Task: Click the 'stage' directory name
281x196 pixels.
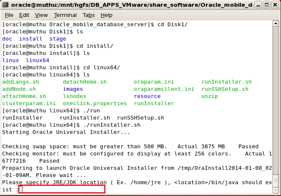Action: [58, 39]
